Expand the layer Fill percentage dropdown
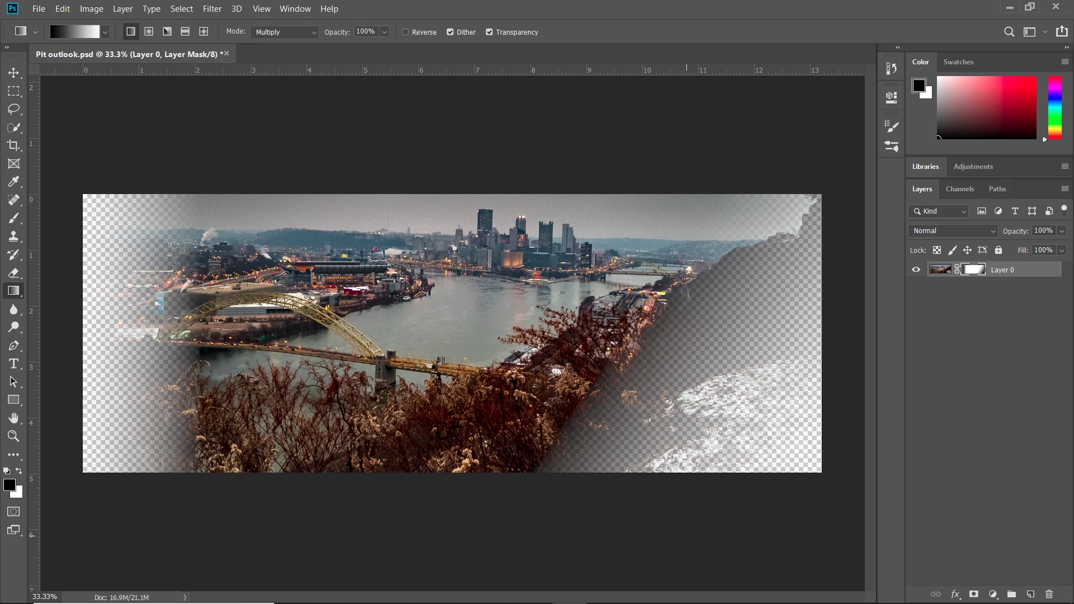This screenshot has height=604, width=1074. [x=1062, y=251]
